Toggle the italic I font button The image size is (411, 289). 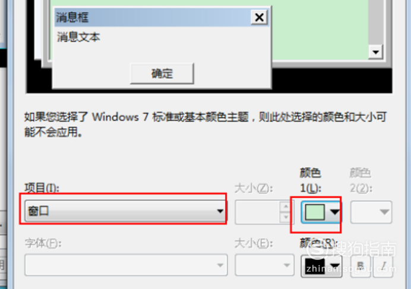pos(383,266)
